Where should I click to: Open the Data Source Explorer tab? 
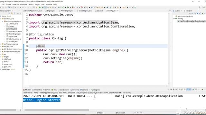click(x=60, y=90)
